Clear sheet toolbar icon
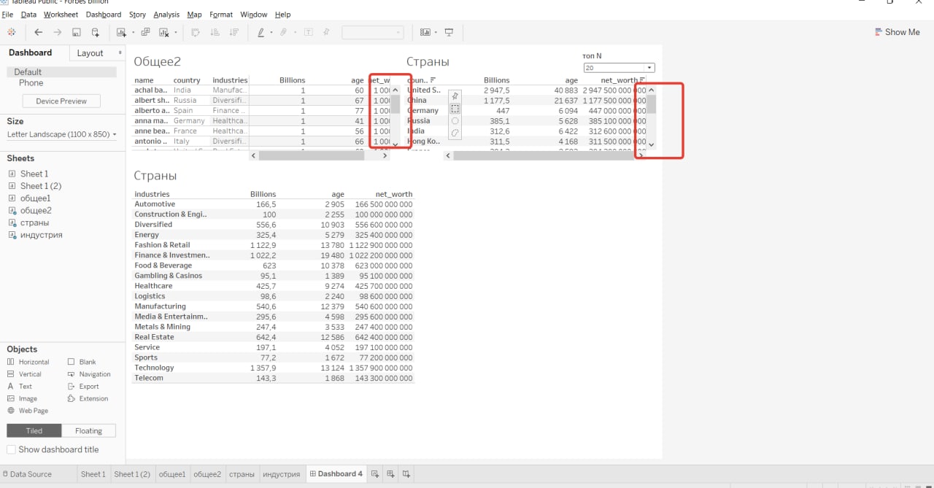 (164, 32)
